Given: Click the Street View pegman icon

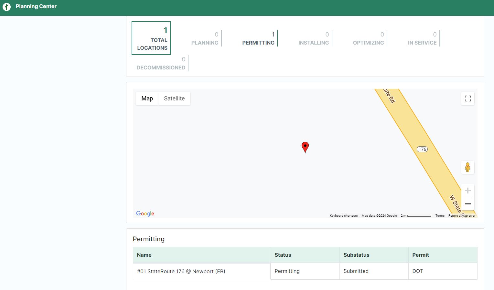Looking at the screenshot, I should coord(467,167).
